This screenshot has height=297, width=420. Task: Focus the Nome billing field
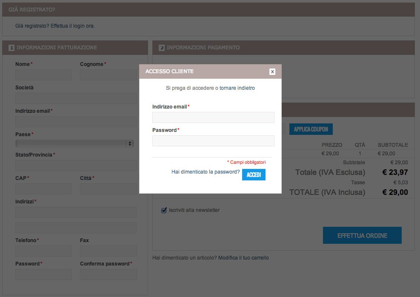tap(44, 75)
